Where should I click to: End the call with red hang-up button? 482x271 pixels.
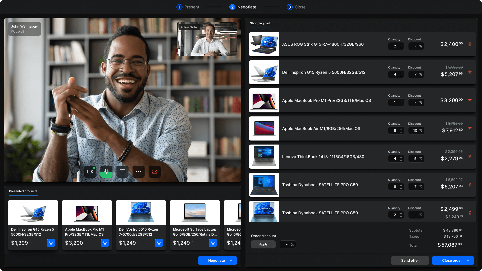(x=155, y=172)
